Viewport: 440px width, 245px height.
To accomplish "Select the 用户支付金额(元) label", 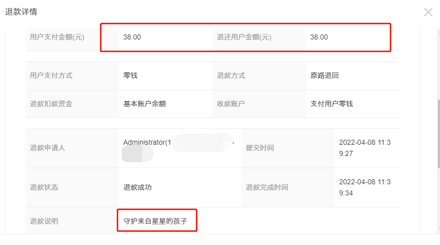I will [x=57, y=37].
